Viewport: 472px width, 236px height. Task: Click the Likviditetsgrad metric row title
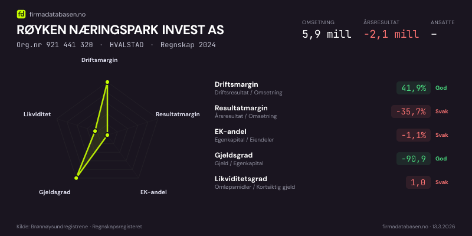tap(241, 179)
